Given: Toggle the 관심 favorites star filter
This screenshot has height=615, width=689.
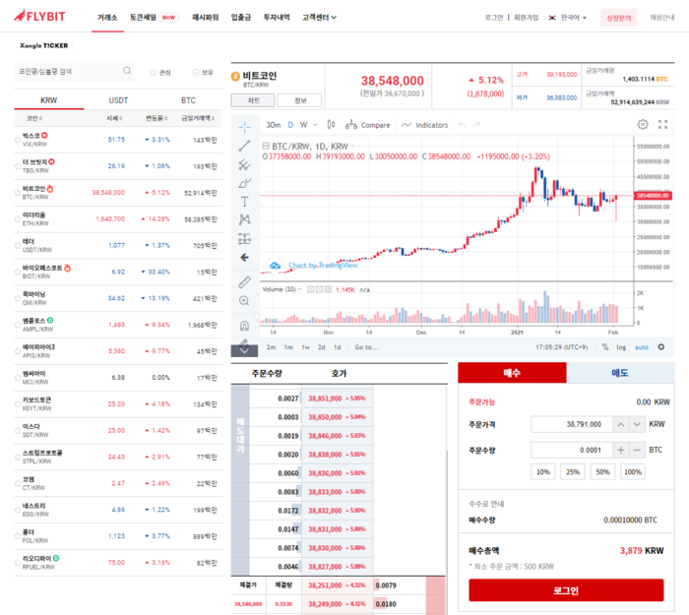Looking at the screenshot, I should point(159,72).
